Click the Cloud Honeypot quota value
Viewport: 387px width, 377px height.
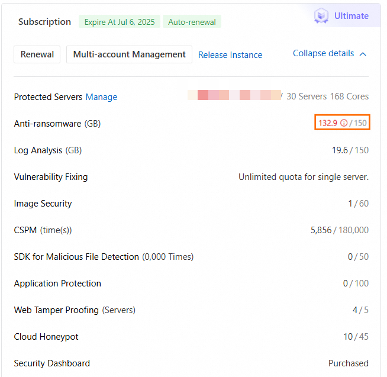(356, 337)
